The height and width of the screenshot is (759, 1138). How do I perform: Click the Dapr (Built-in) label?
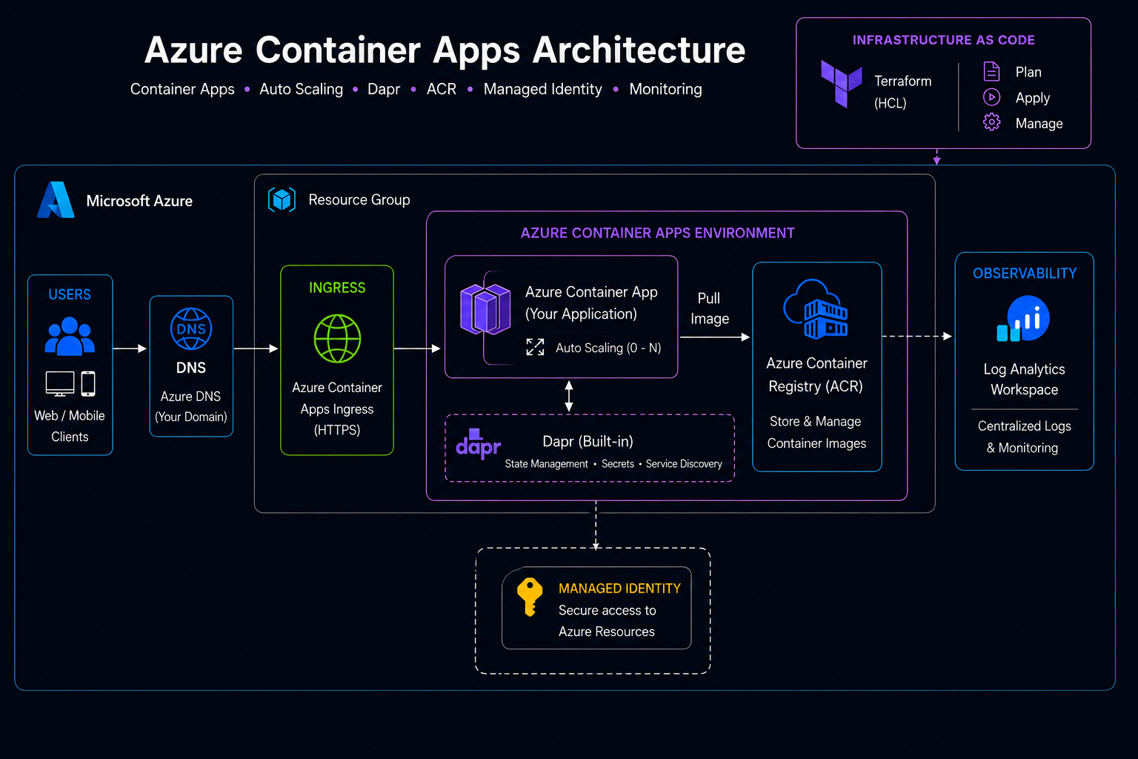tap(588, 442)
